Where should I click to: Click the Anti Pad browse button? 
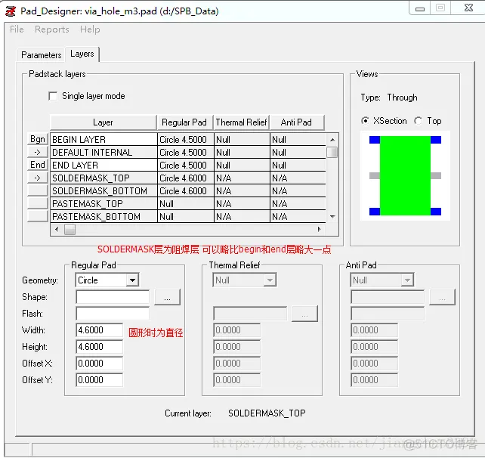point(442,297)
